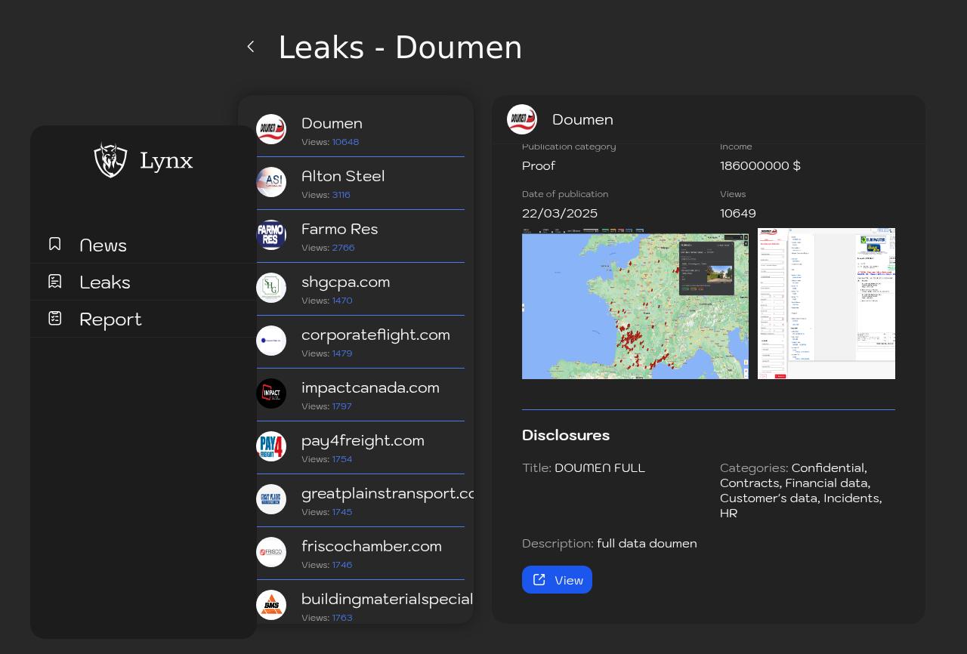This screenshot has height=654, width=967.
Task: Click the detail views value 10649
Action: tap(738, 213)
